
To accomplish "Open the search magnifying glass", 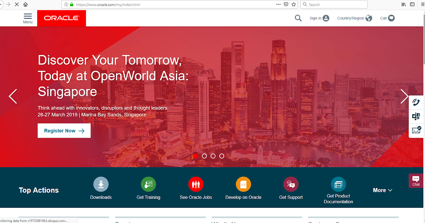I will [x=298, y=18].
